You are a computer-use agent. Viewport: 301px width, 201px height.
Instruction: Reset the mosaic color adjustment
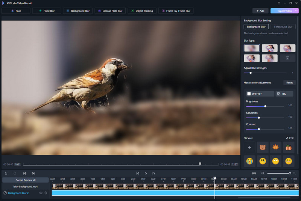tap(289, 83)
